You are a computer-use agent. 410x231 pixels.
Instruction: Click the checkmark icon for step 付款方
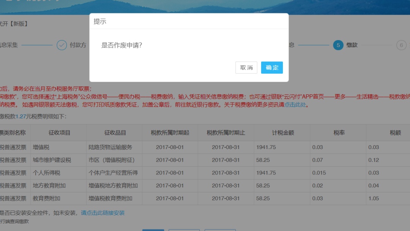61,45
